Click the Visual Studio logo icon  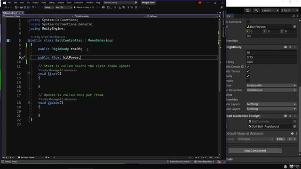point(4,3)
